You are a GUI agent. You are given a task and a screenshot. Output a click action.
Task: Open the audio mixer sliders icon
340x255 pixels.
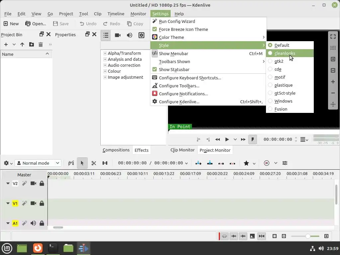285,163
